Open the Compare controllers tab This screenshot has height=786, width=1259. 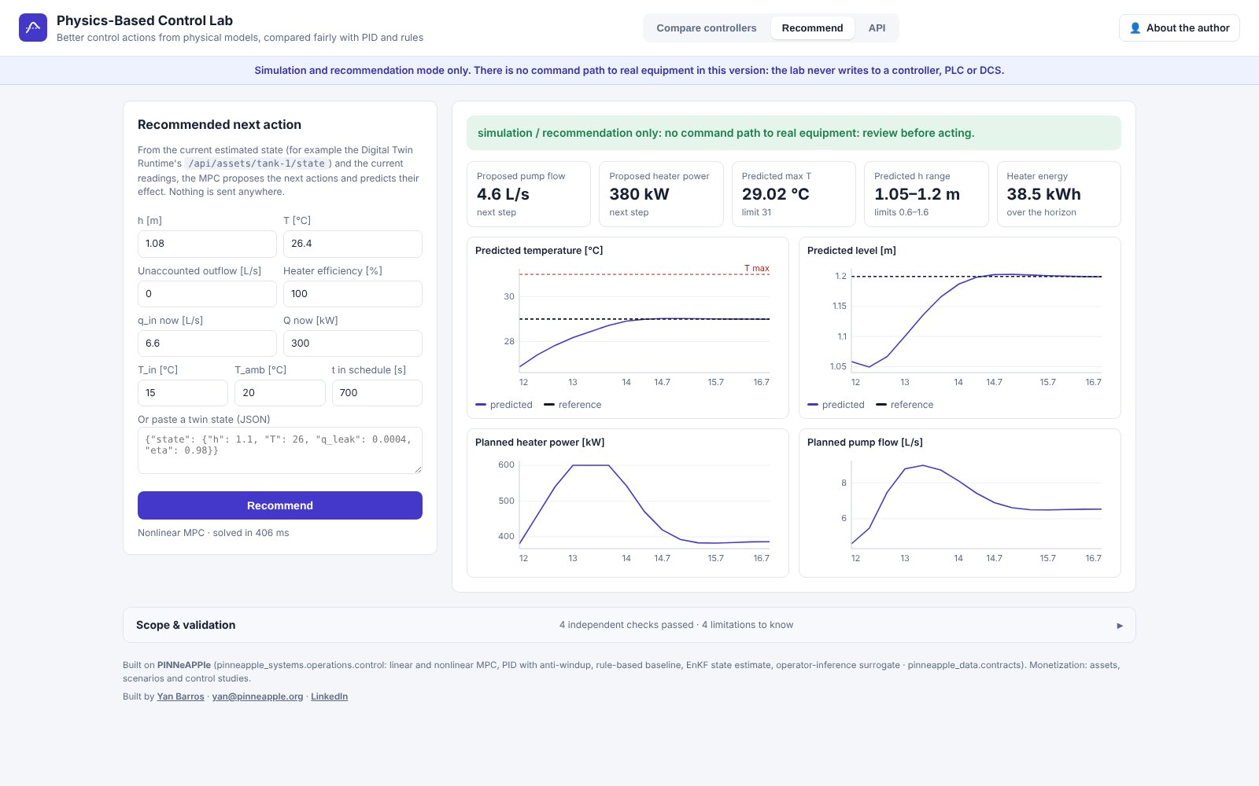706,28
